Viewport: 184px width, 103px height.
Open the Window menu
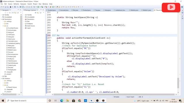(45, 4)
